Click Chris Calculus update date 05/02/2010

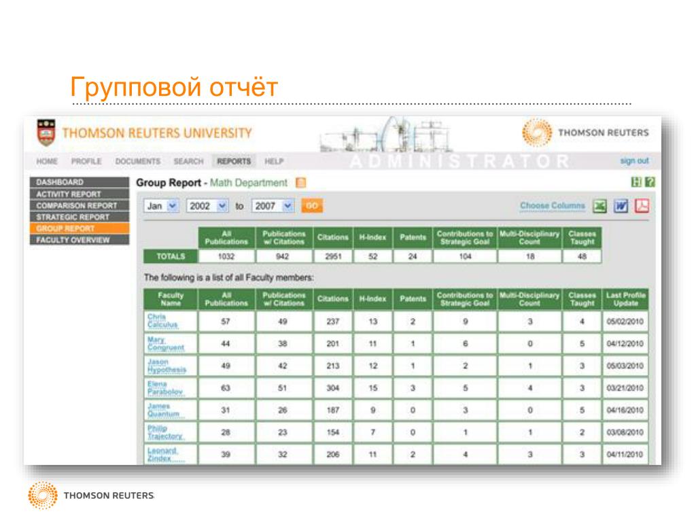point(625,321)
